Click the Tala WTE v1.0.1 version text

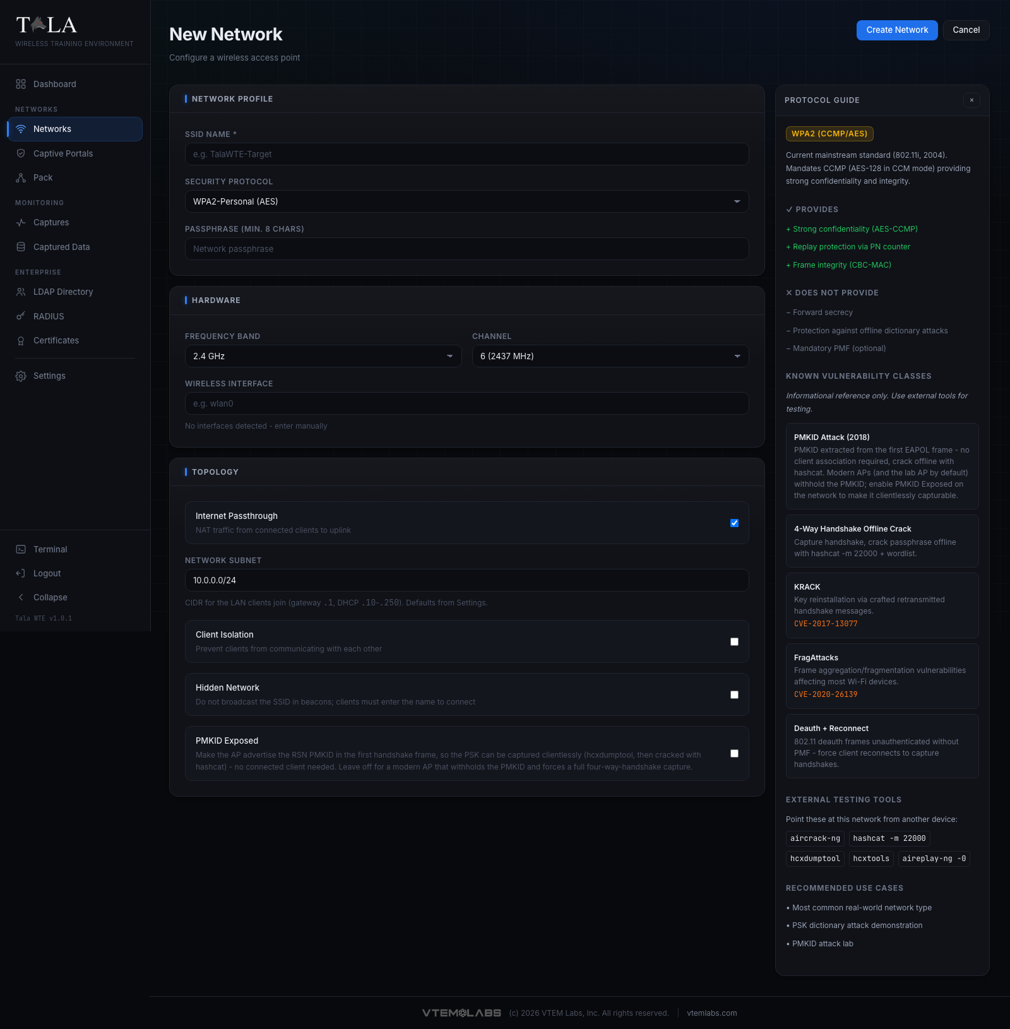(44, 618)
